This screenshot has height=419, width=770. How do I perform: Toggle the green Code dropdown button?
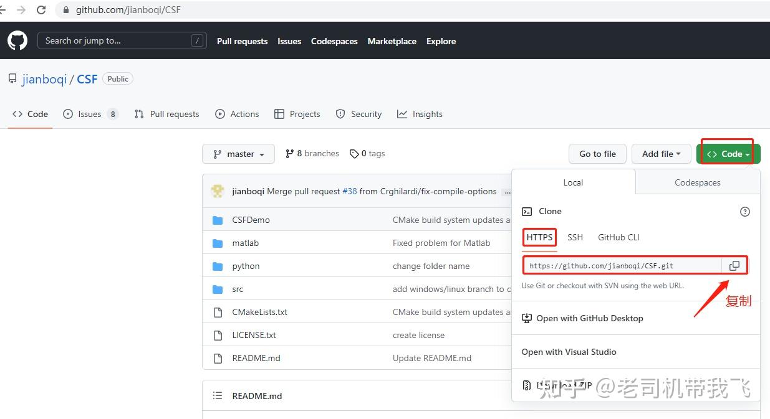pos(728,154)
